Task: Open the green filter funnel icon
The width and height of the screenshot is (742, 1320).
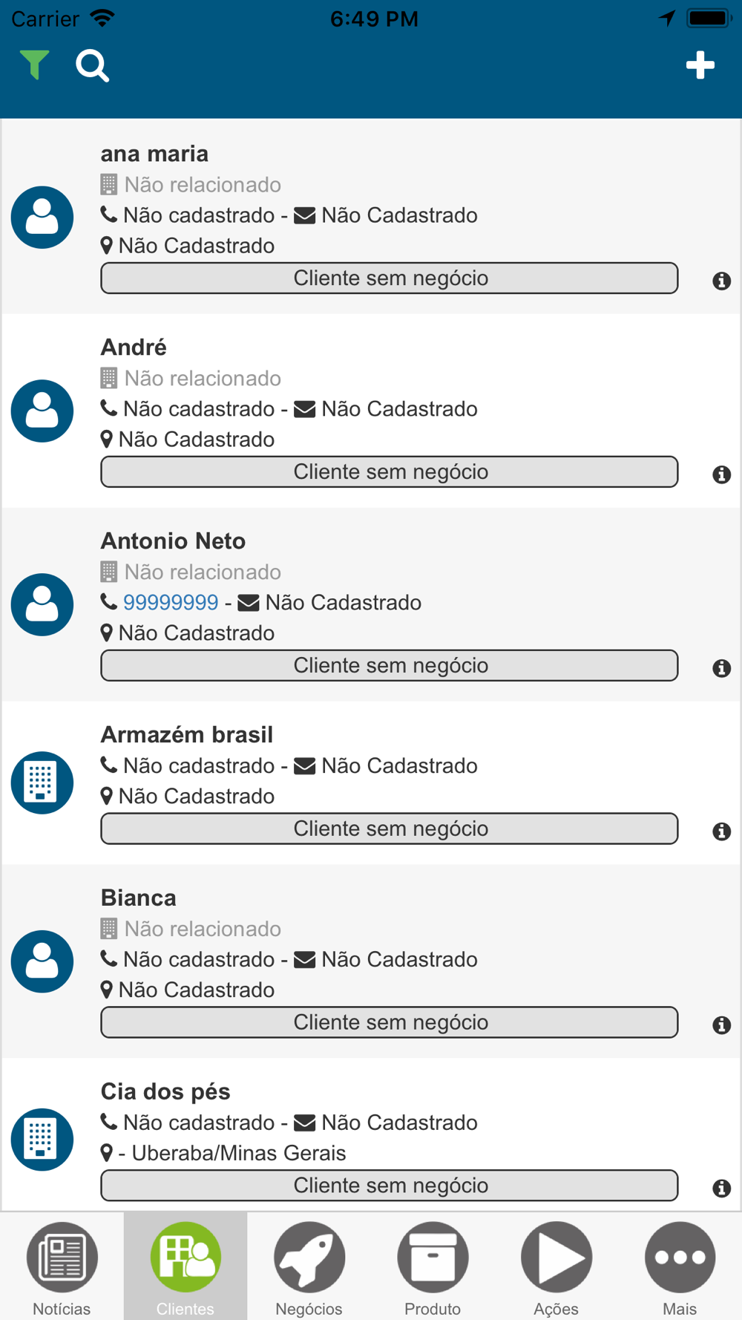Action: pyautogui.click(x=34, y=65)
